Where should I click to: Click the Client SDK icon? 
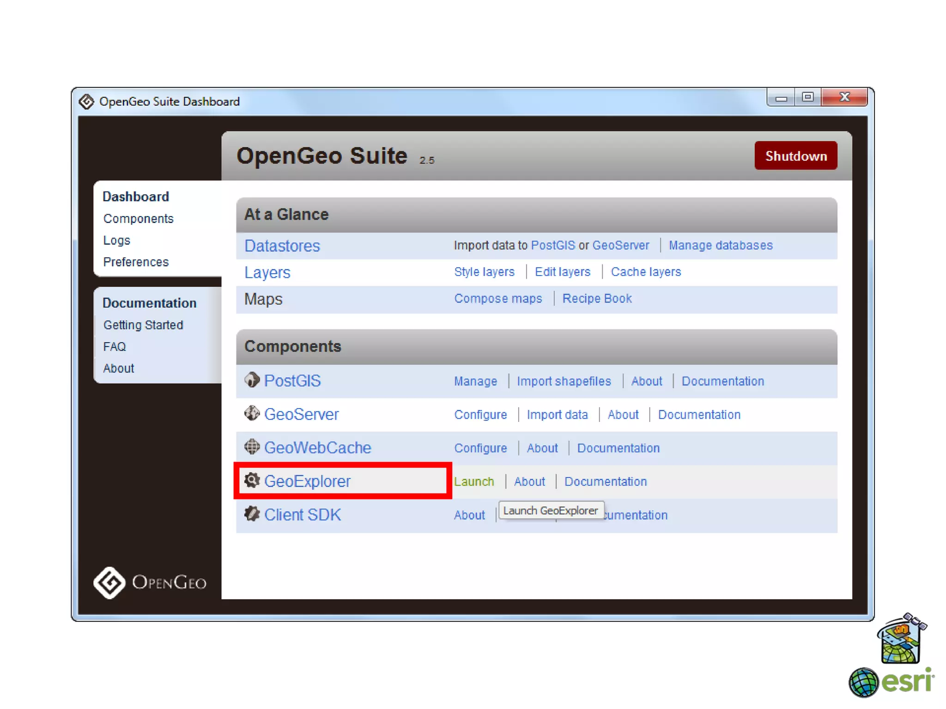click(252, 514)
